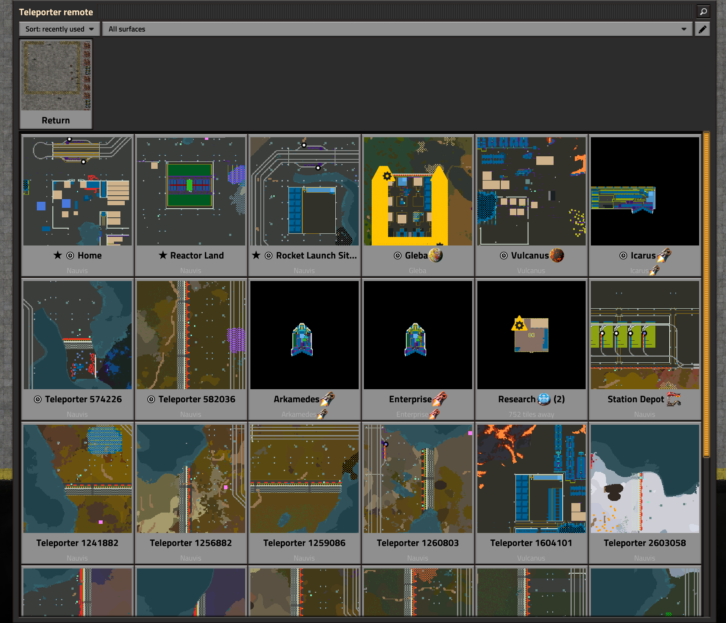
Task: Click the small rocket icon in Icarus subtitle
Action: (x=654, y=271)
